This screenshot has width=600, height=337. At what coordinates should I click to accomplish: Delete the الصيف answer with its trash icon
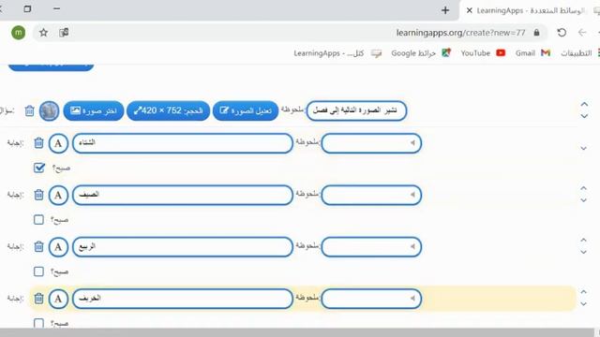38,195
